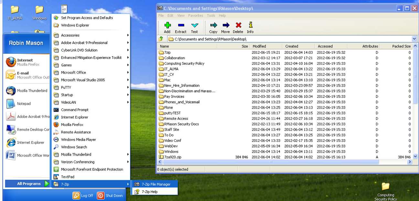Select the 7za920.zip file in the list

[173, 157]
